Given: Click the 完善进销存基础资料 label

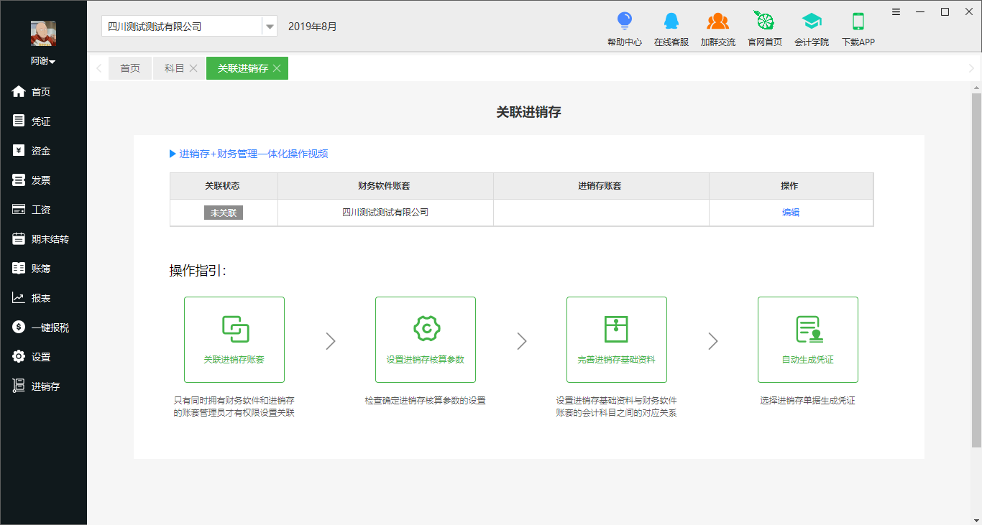Looking at the screenshot, I should 617,360.
